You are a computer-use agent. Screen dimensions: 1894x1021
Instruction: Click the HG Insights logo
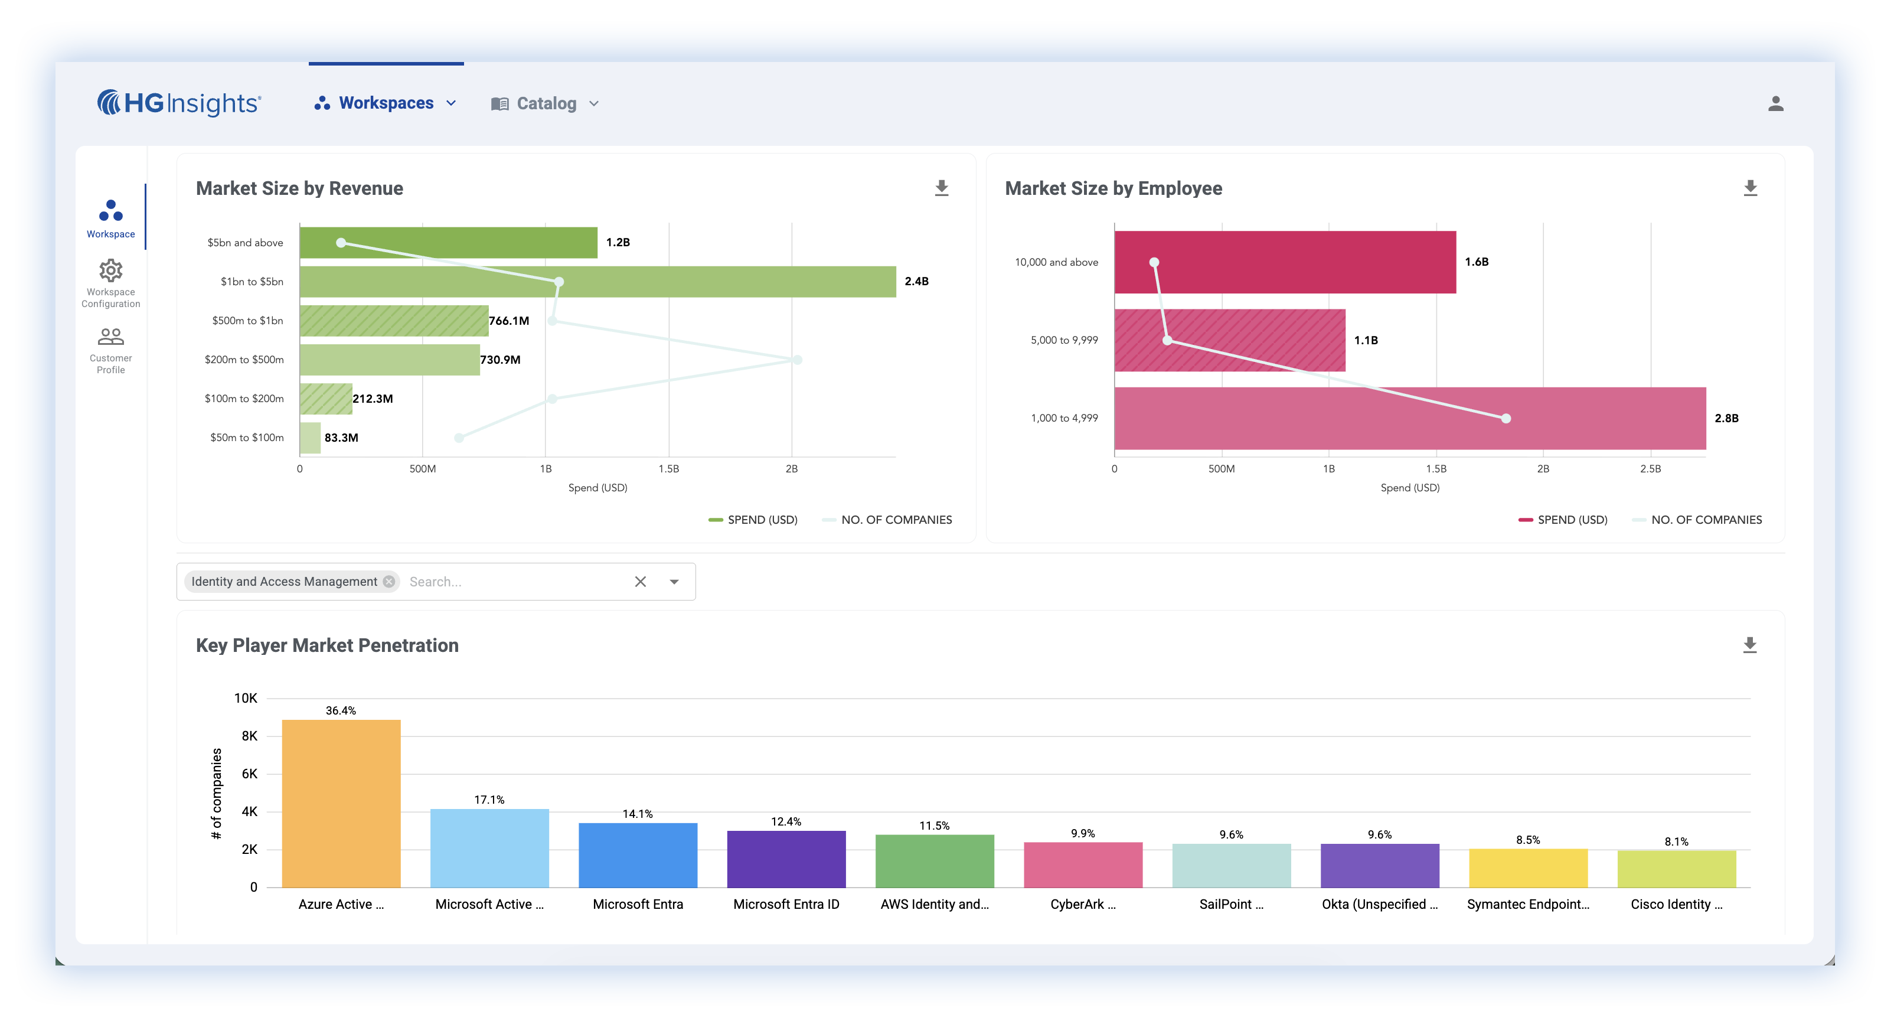179,103
